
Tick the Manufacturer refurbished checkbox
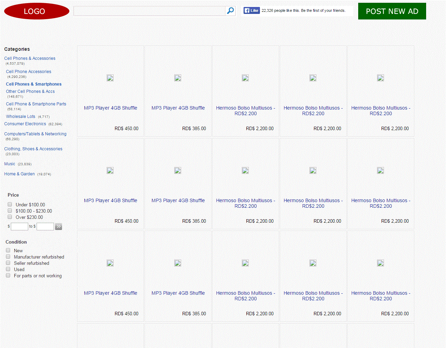coord(8,256)
